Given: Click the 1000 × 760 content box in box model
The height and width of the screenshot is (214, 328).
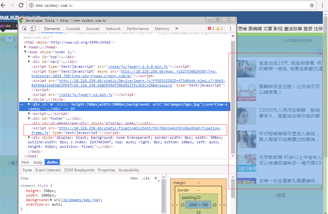Looking at the screenshot, I should [198, 205].
